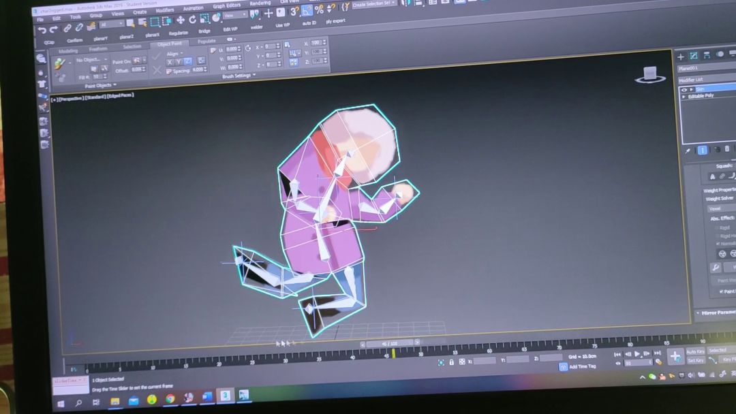Toggle the Z align axis button
This screenshot has height=414, width=736.
coord(188,62)
